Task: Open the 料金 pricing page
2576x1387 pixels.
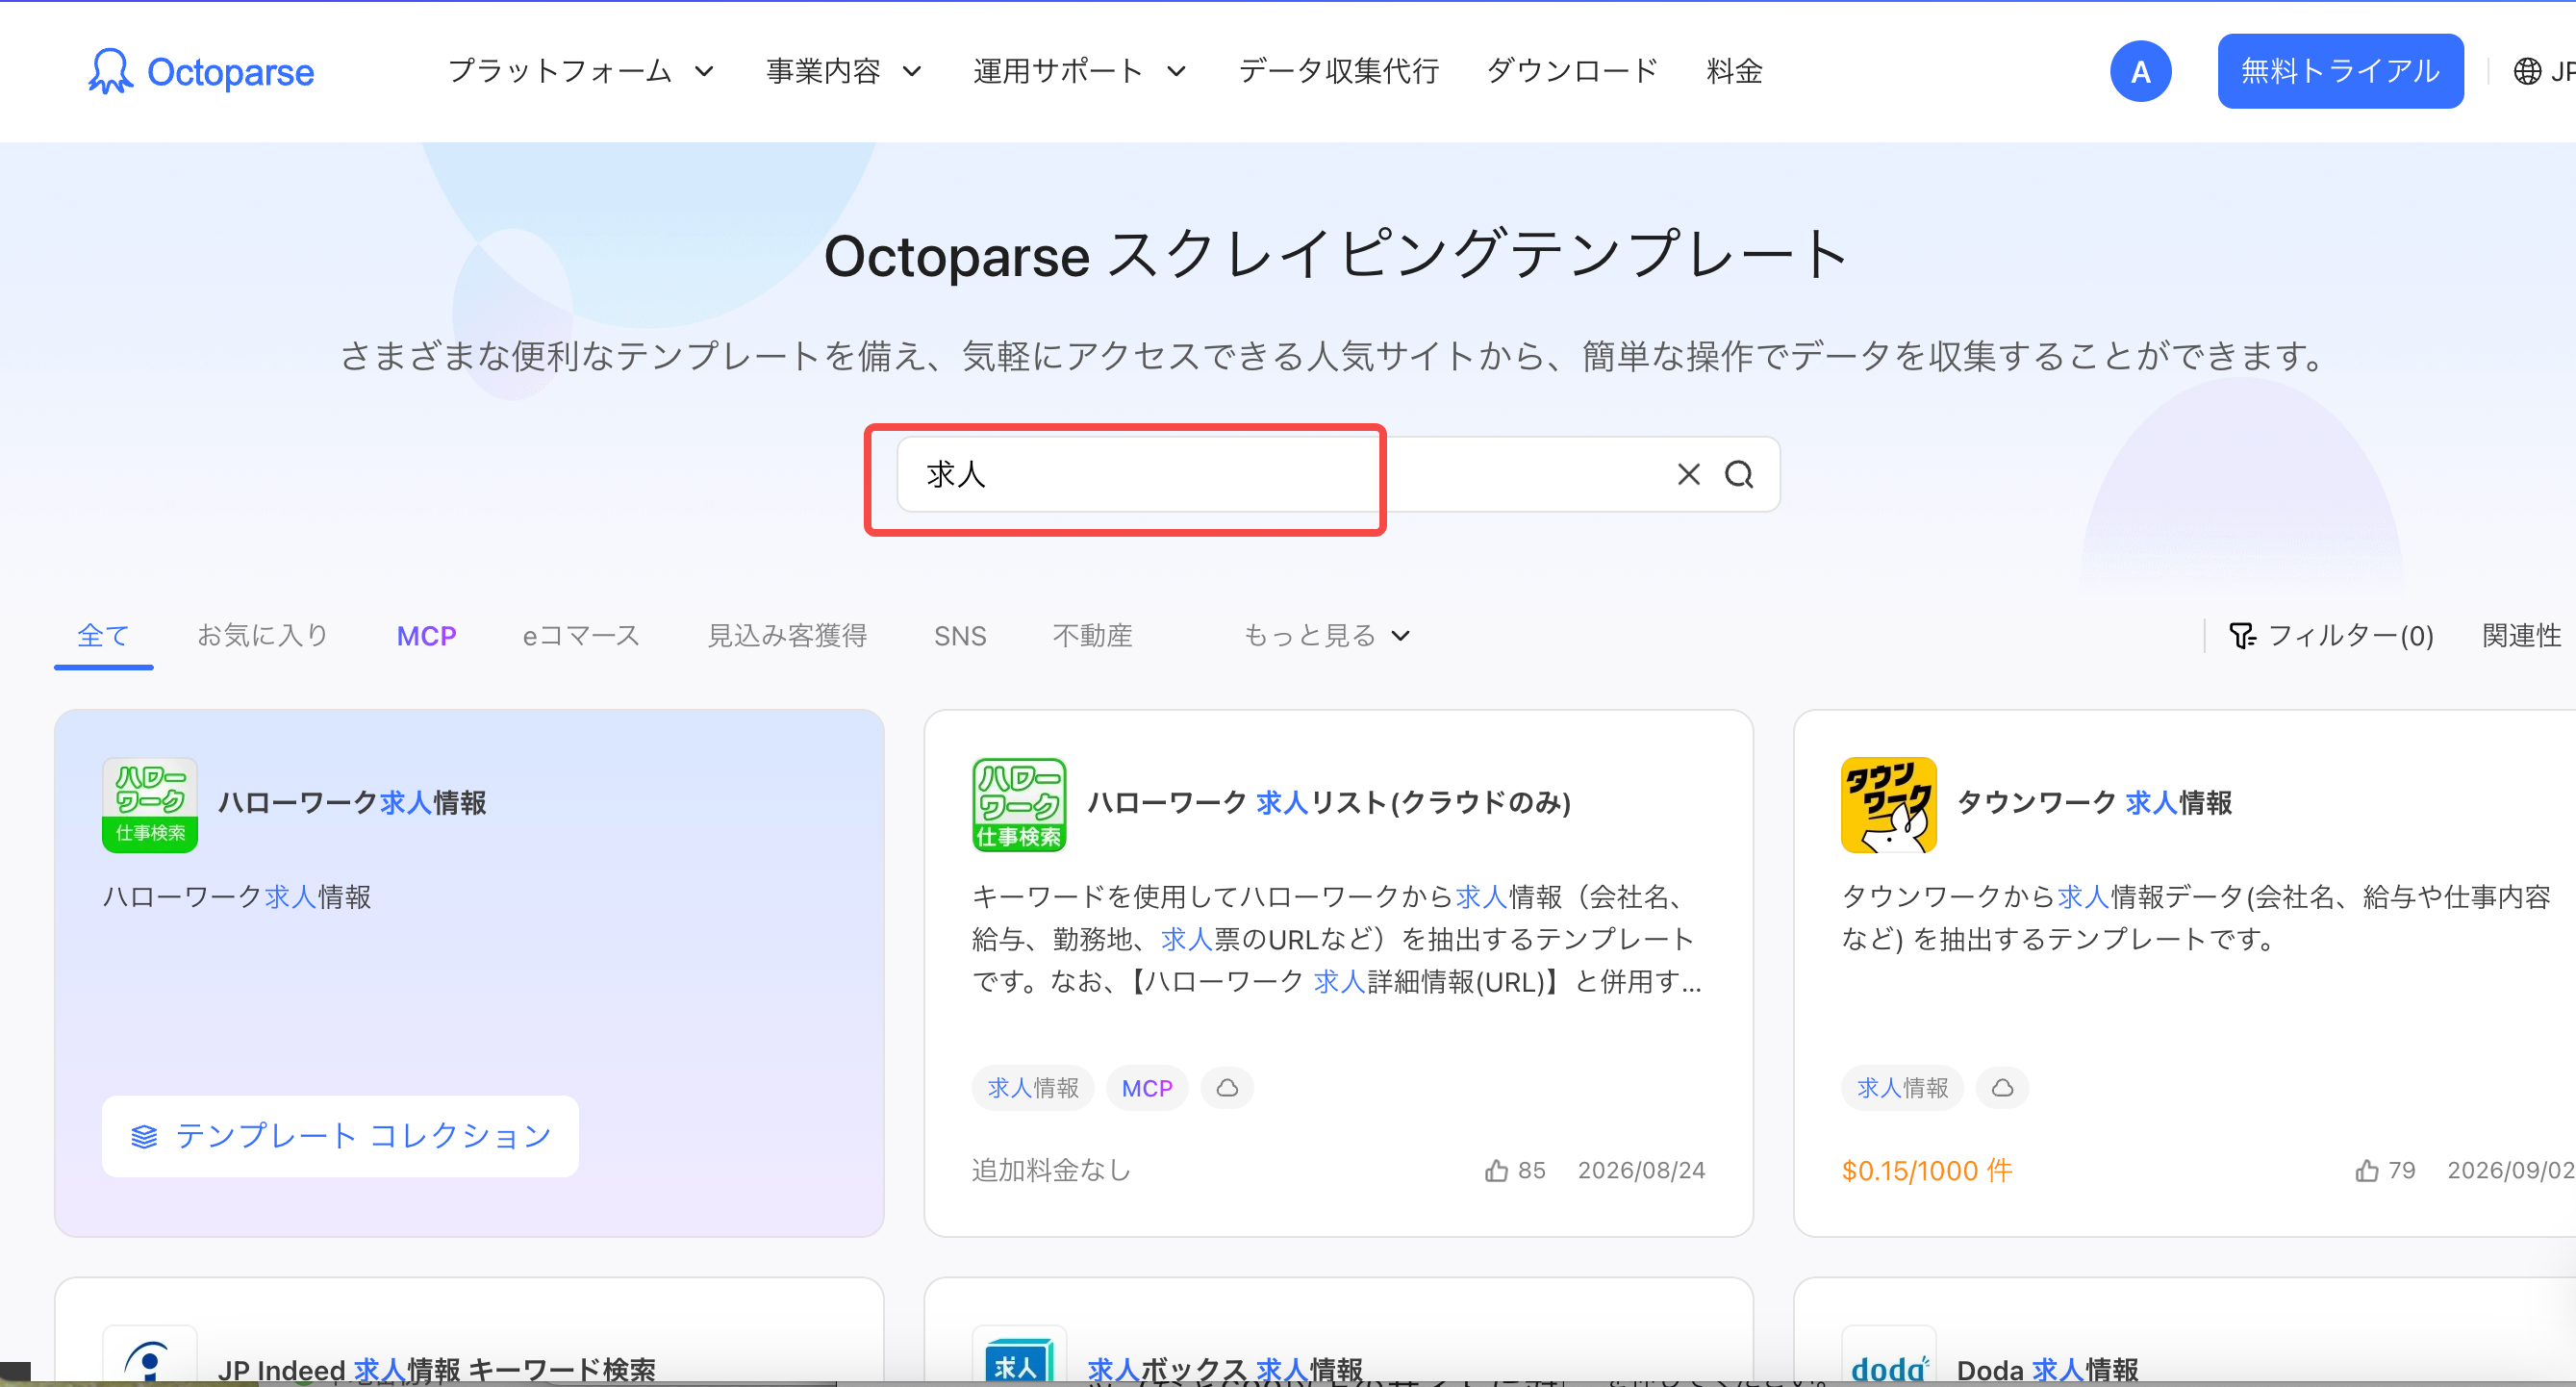Action: tap(1734, 71)
